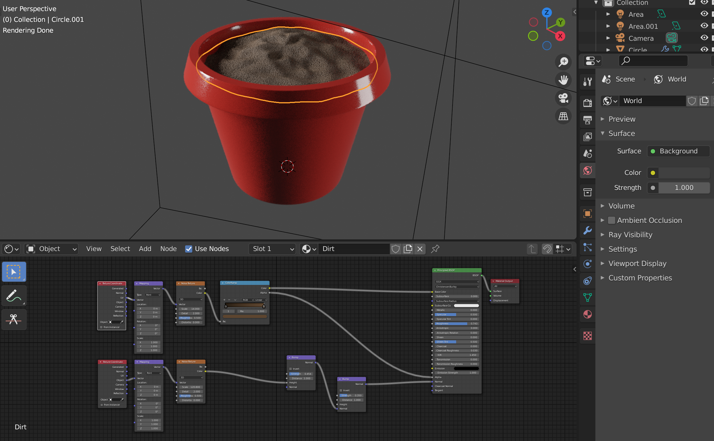Image resolution: width=714 pixels, height=441 pixels.
Task: Open the View menu in node editor
Action: 94,249
